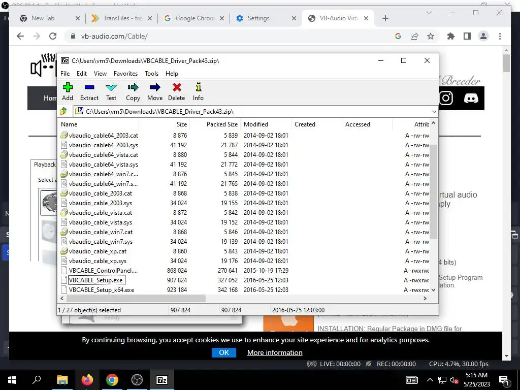Click the web page vertical scrollbar thumb

(506, 63)
